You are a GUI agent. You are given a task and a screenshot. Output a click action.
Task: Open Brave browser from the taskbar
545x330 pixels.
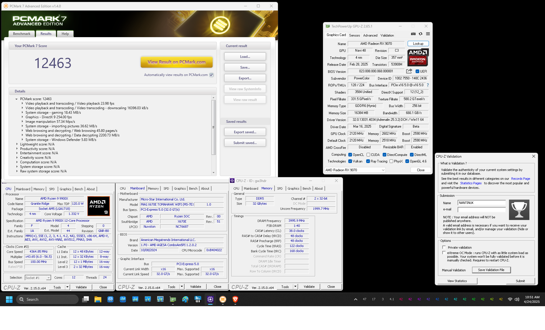pyautogui.click(x=235, y=299)
